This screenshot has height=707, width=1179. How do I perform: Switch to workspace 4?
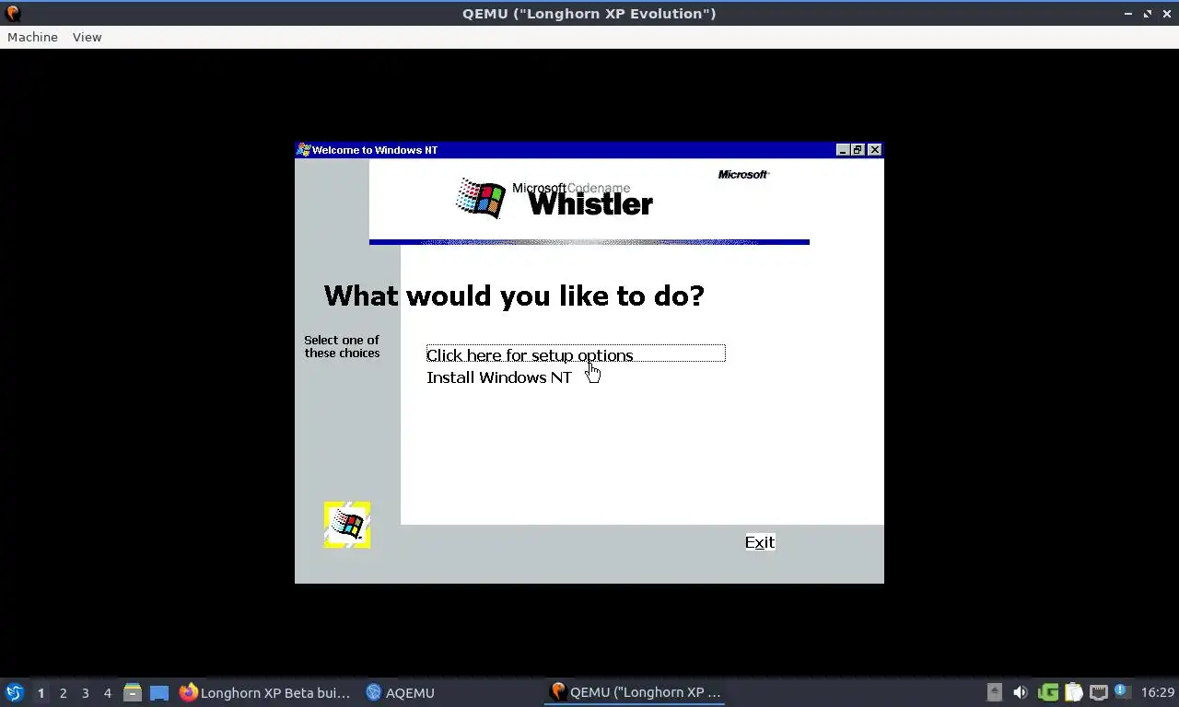coord(107,692)
